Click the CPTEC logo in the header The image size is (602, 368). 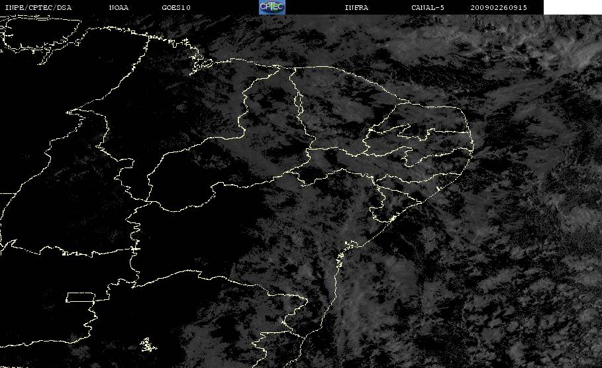(272, 7)
